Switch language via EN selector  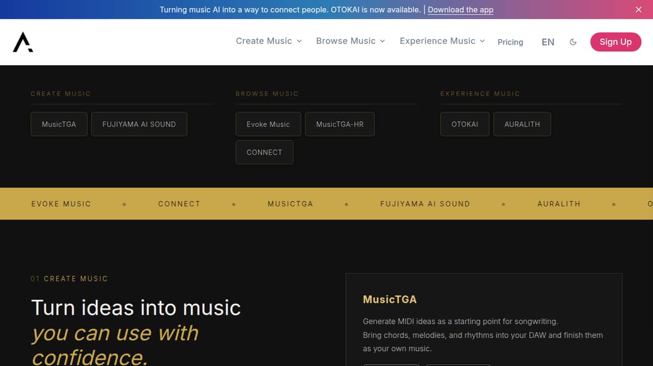click(x=548, y=42)
